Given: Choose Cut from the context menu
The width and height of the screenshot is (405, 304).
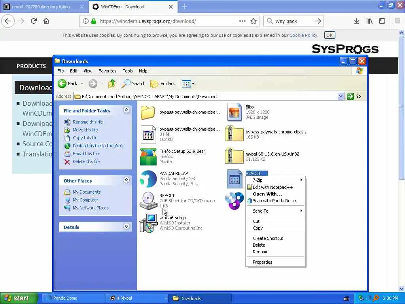Looking at the screenshot, I should [x=275, y=221].
